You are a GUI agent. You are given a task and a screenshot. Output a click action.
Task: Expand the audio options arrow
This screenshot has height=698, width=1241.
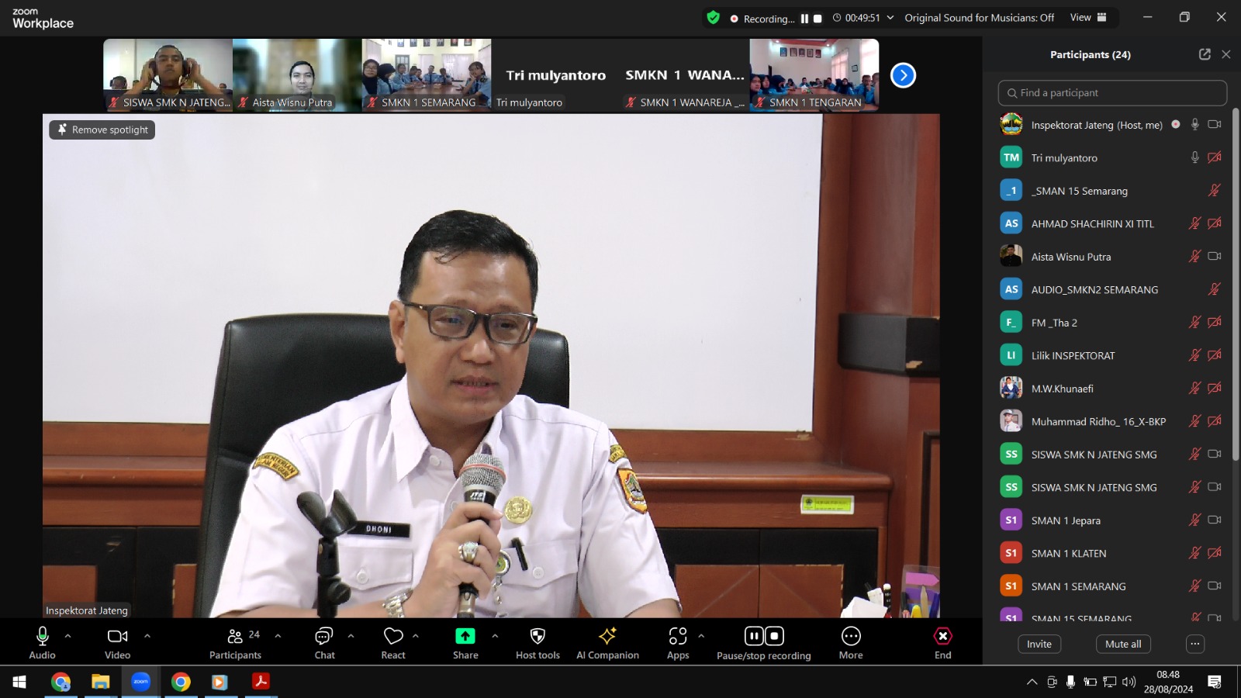(x=68, y=636)
